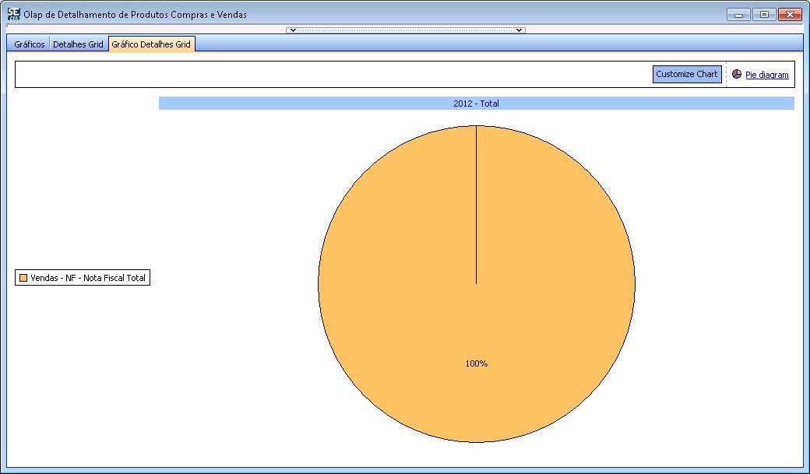The width and height of the screenshot is (810, 474).
Task: Click the 2012 - Total chart header
Action: 476,104
